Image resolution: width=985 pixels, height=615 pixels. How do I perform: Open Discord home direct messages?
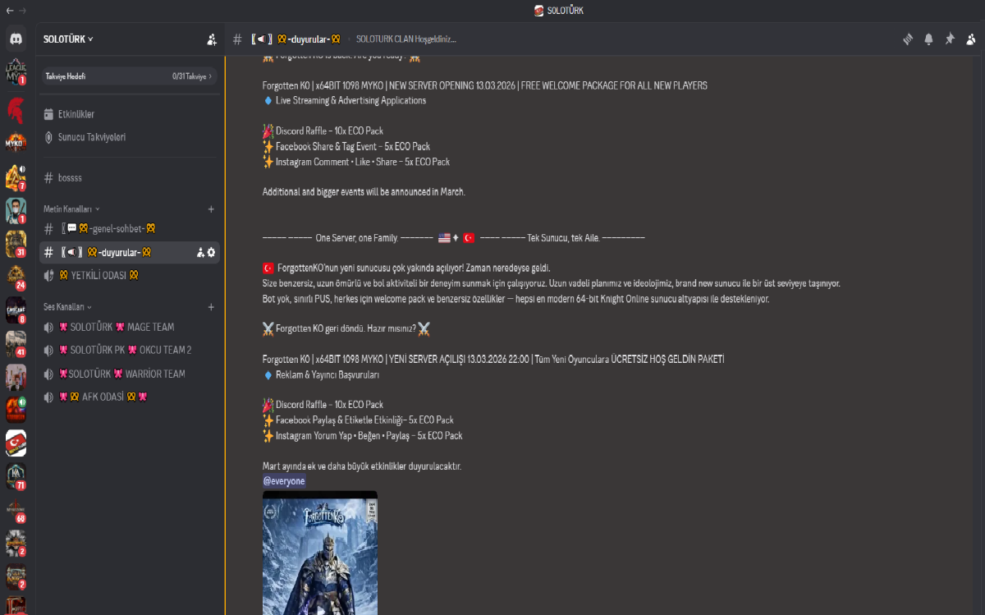click(16, 39)
